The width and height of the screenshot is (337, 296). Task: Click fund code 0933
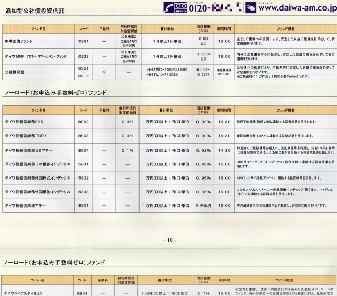click(x=84, y=56)
